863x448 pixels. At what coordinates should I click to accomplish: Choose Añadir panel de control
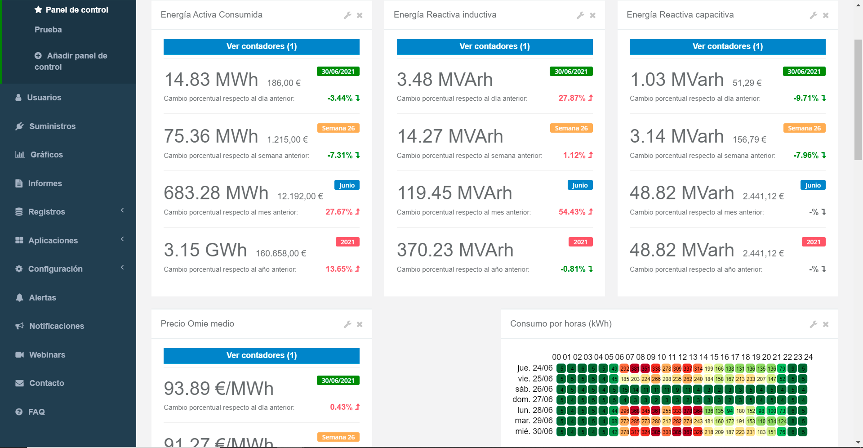pos(71,61)
